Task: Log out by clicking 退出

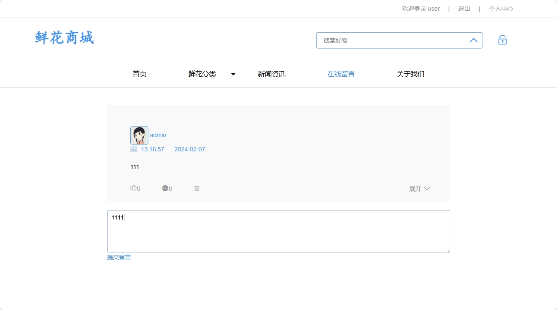Action: (x=464, y=8)
